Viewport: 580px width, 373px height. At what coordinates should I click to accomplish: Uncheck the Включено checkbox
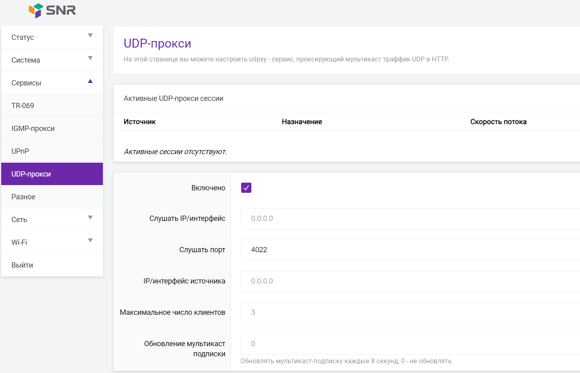pos(246,188)
